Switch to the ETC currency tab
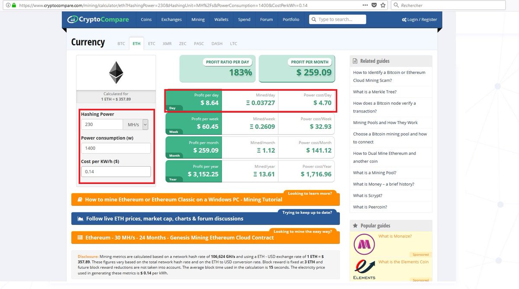The height and width of the screenshot is (289, 519). [151, 44]
